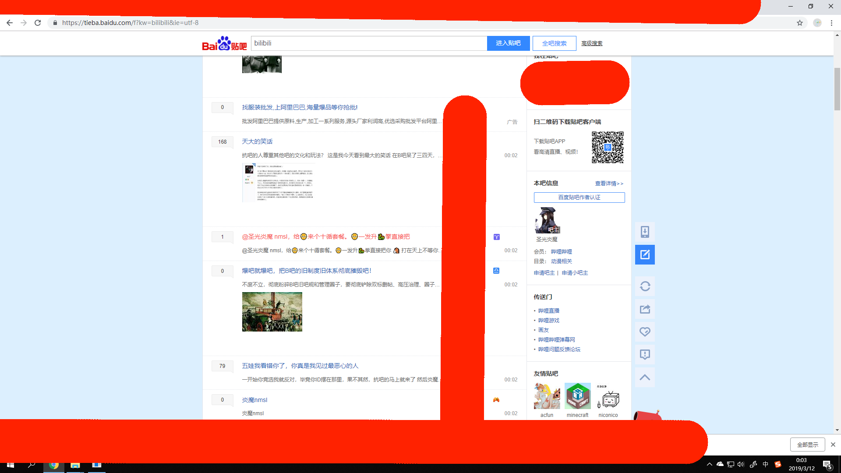Open the 高级搜索 link
Image resolution: width=841 pixels, height=473 pixels.
coord(592,43)
